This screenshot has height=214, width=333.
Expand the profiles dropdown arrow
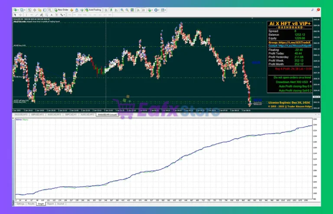click(25, 10)
